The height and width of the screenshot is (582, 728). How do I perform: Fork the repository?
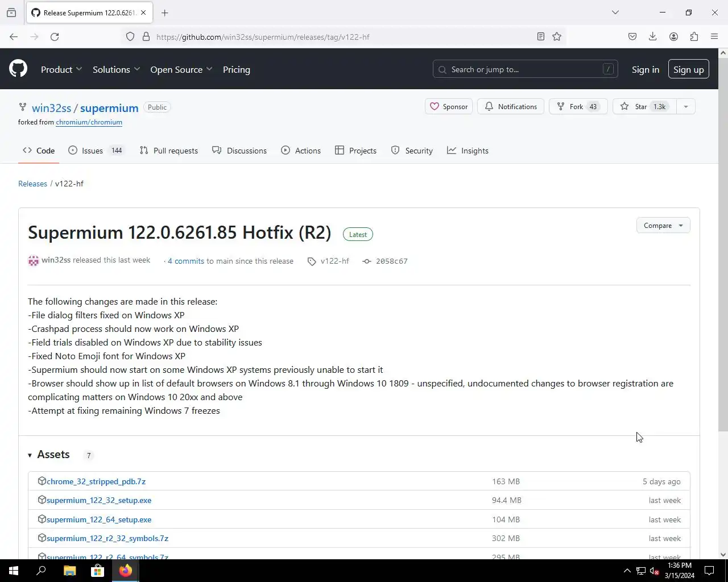click(x=578, y=106)
